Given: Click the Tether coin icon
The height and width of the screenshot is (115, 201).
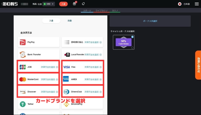Looking at the screenshot, I should tap(23, 104).
